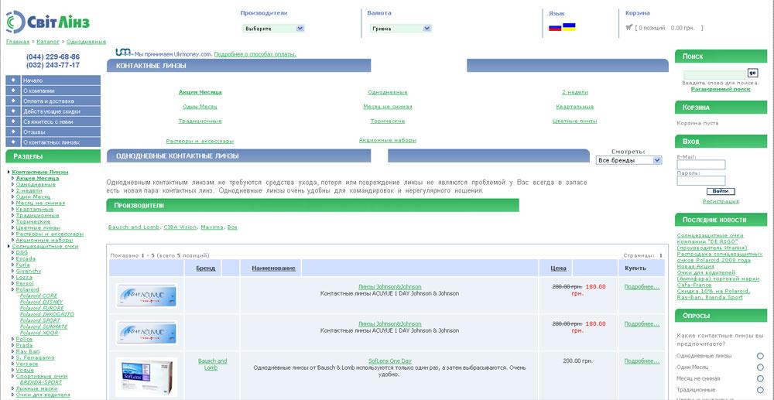
Task: Open Polaroid SPORT sidebar item
Action: (x=40, y=320)
